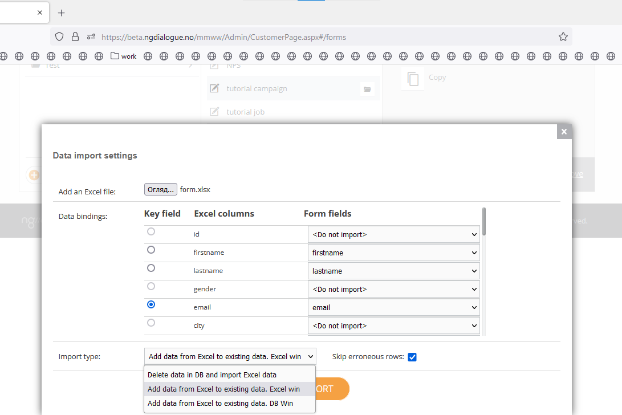Open the Form fields dropdown for gender
Viewport: 622px width, 415px height.
(393, 289)
